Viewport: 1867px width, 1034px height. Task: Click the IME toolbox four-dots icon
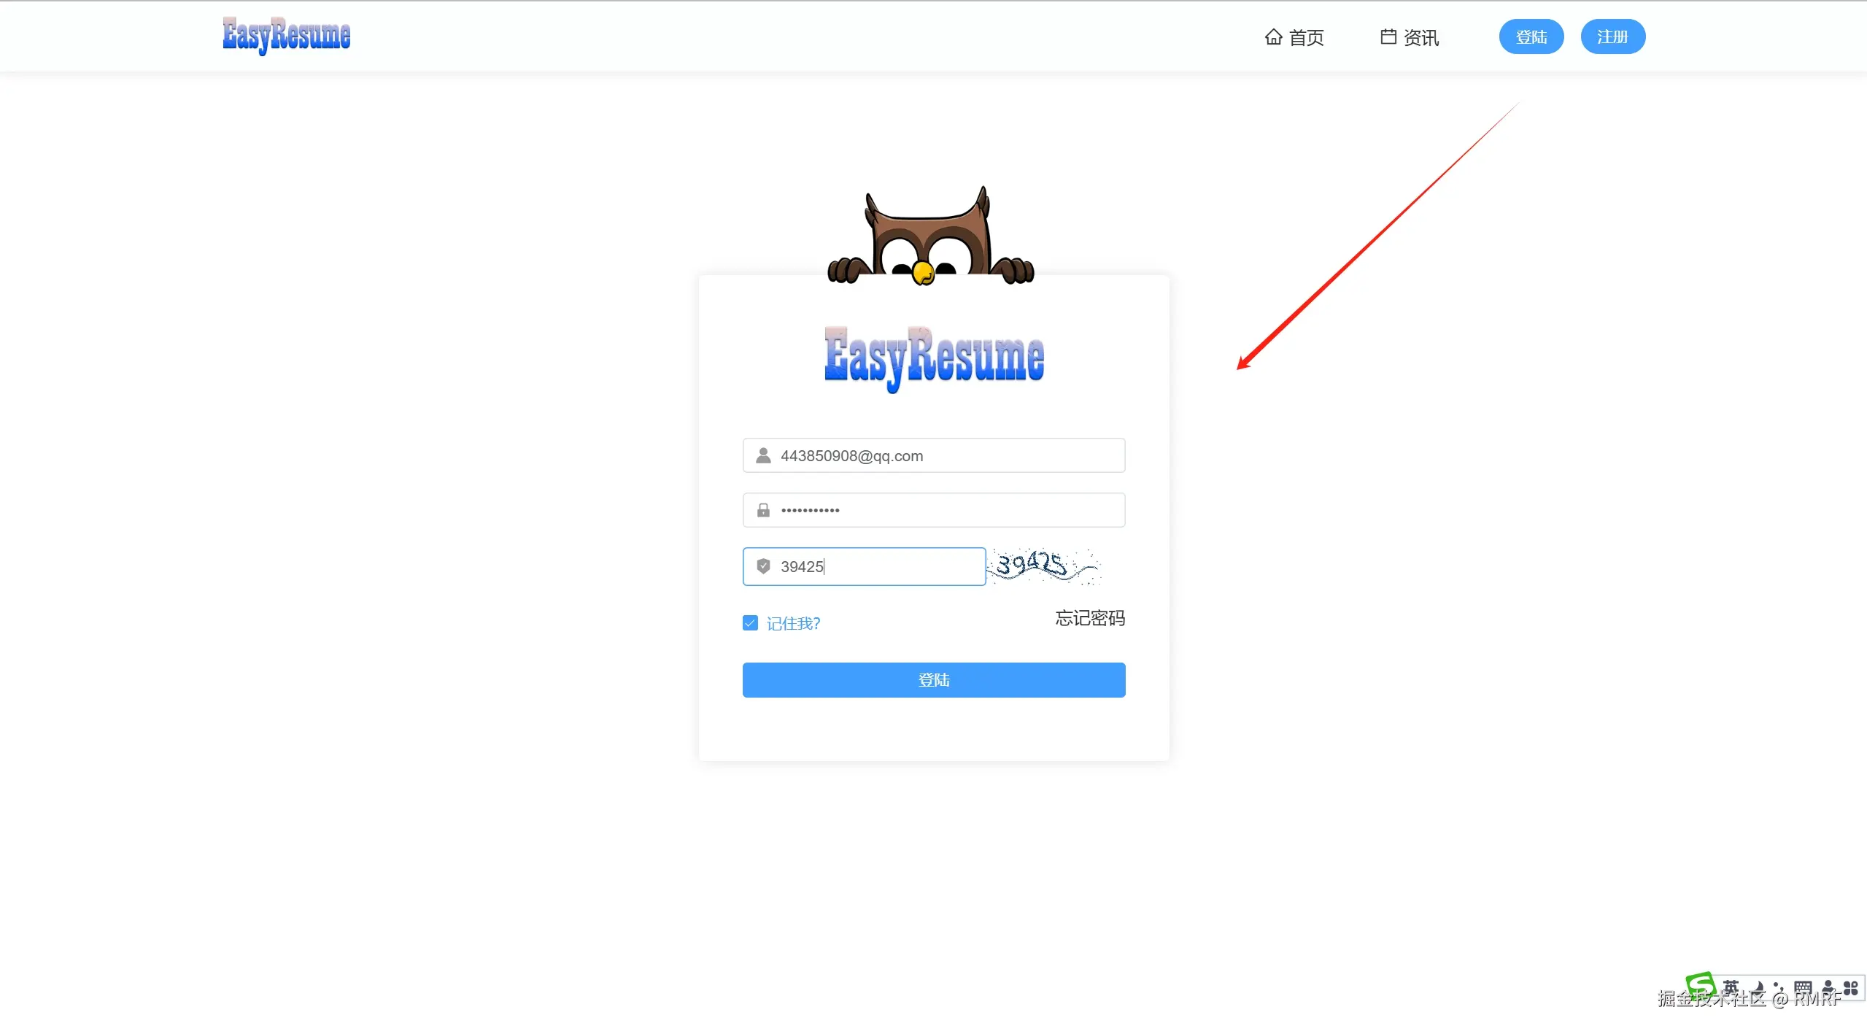(1851, 988)
